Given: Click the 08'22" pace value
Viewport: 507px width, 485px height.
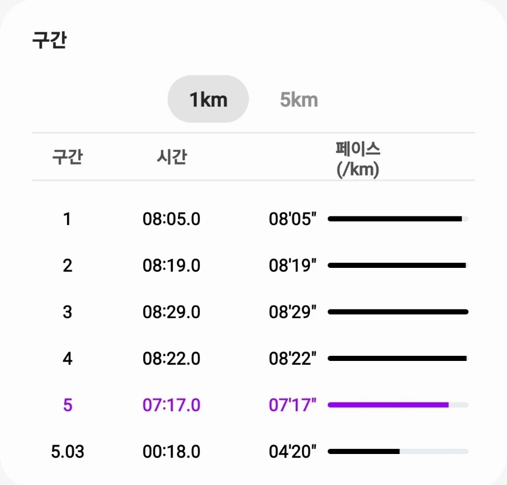Looking at the screenshot, I should pos(292,358).
